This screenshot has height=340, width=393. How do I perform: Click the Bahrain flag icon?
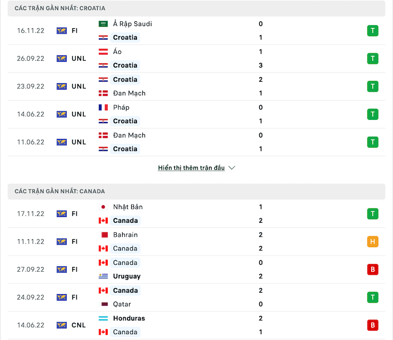click(103, 234)
